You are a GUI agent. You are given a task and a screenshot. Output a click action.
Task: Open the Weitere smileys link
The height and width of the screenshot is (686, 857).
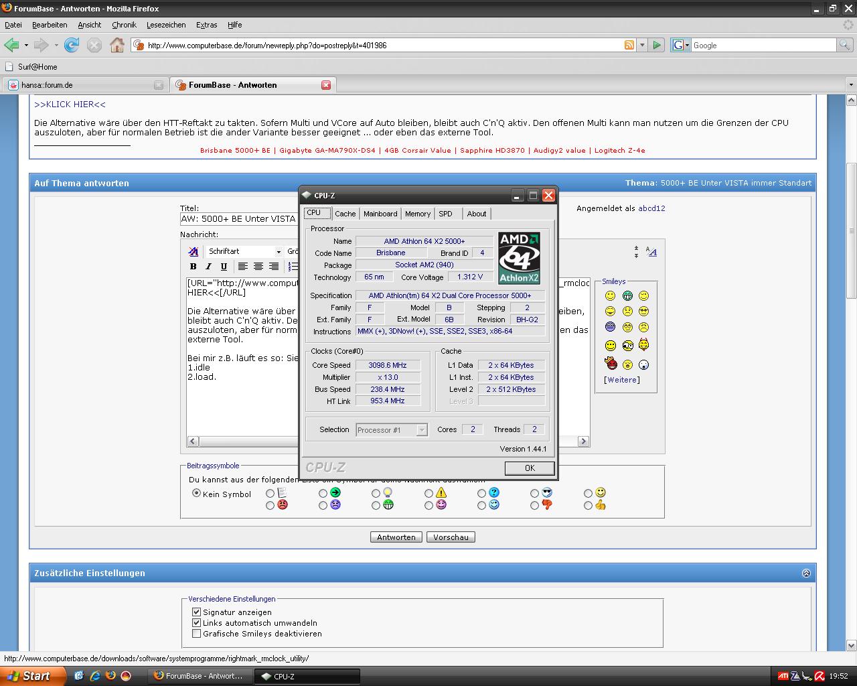click(622, 380)
